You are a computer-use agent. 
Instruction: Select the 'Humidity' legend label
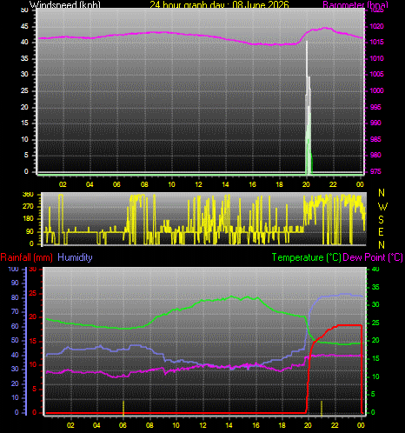[75, 257]
